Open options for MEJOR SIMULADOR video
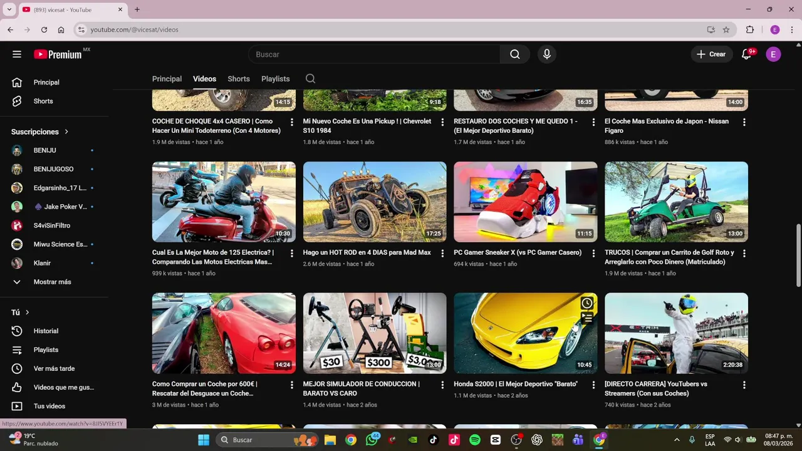The width and height of the screenshot is (802, 451). [x=442, y=385]
